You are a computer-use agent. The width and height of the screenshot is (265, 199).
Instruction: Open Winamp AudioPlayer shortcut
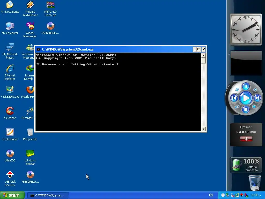tap(30, 9)
